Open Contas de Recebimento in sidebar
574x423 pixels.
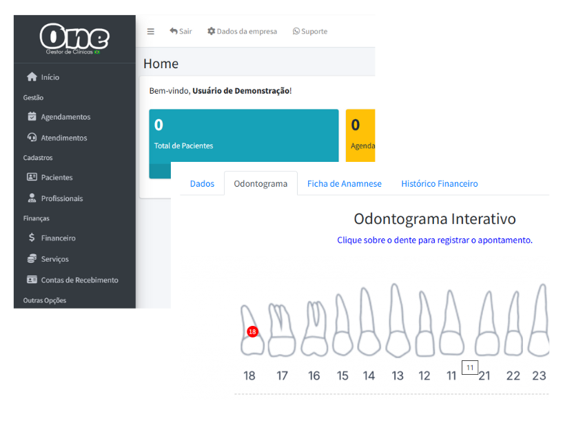coord(79,280)
